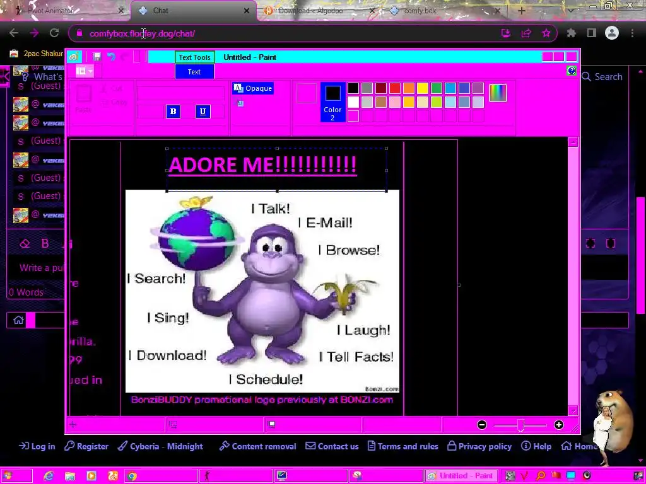Open the browser profile avatar
This screenshot has height=484, width=646.
pos(612,33)
